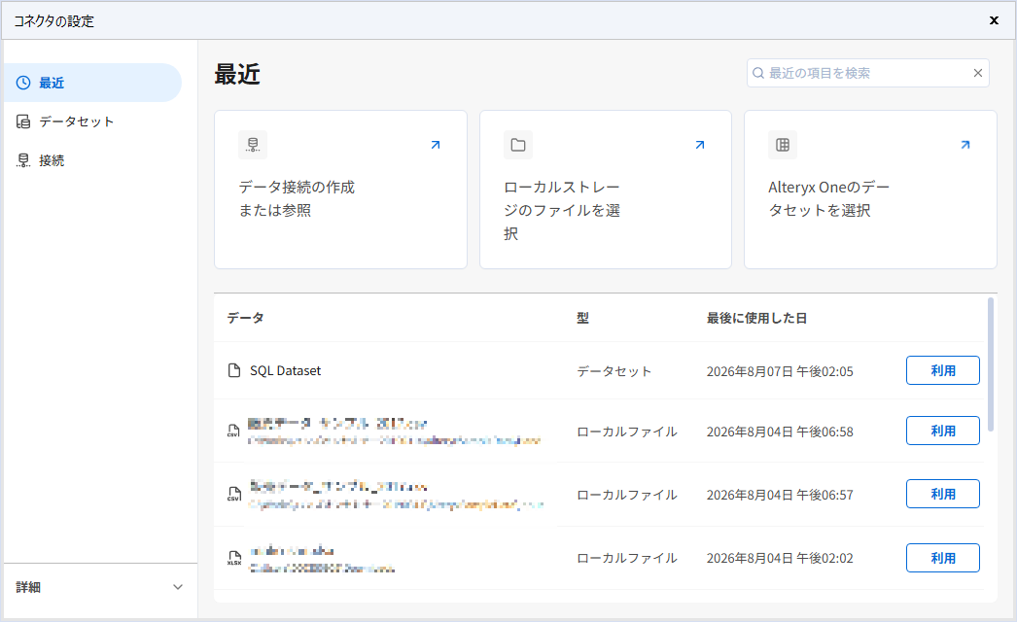Click the date 2026年8月04日 午後06:57
Viewport: 1017px width, 622px height.
(x=780, y=495)
